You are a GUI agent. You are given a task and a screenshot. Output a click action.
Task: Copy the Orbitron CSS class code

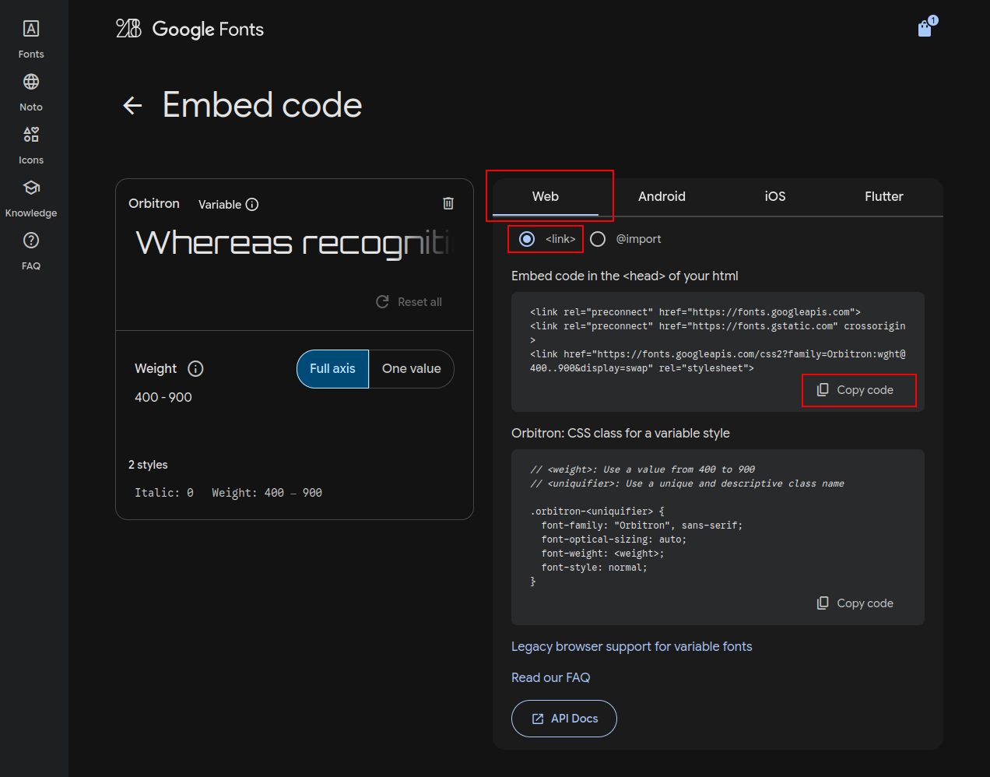coord(855,603)
